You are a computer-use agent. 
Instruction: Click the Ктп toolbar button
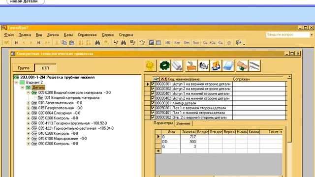[177, 43]
